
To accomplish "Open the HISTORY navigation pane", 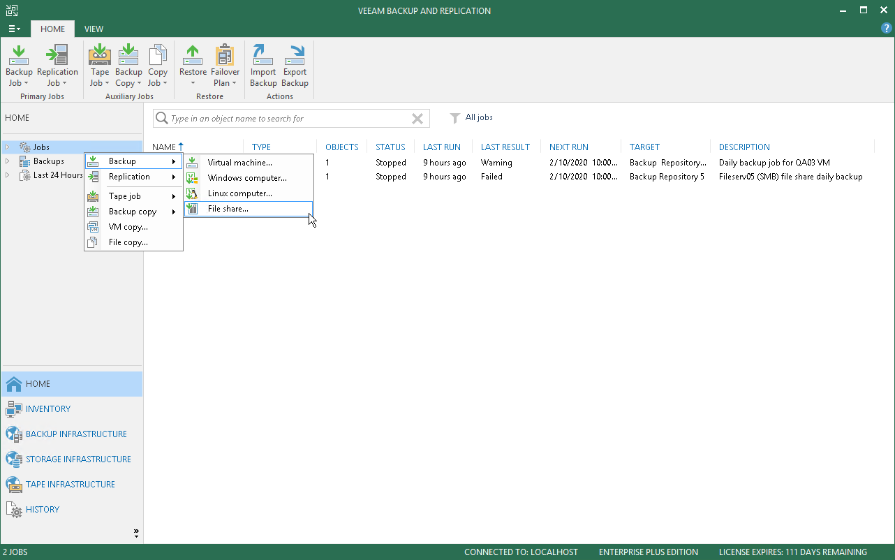I will tap(72, 510).
